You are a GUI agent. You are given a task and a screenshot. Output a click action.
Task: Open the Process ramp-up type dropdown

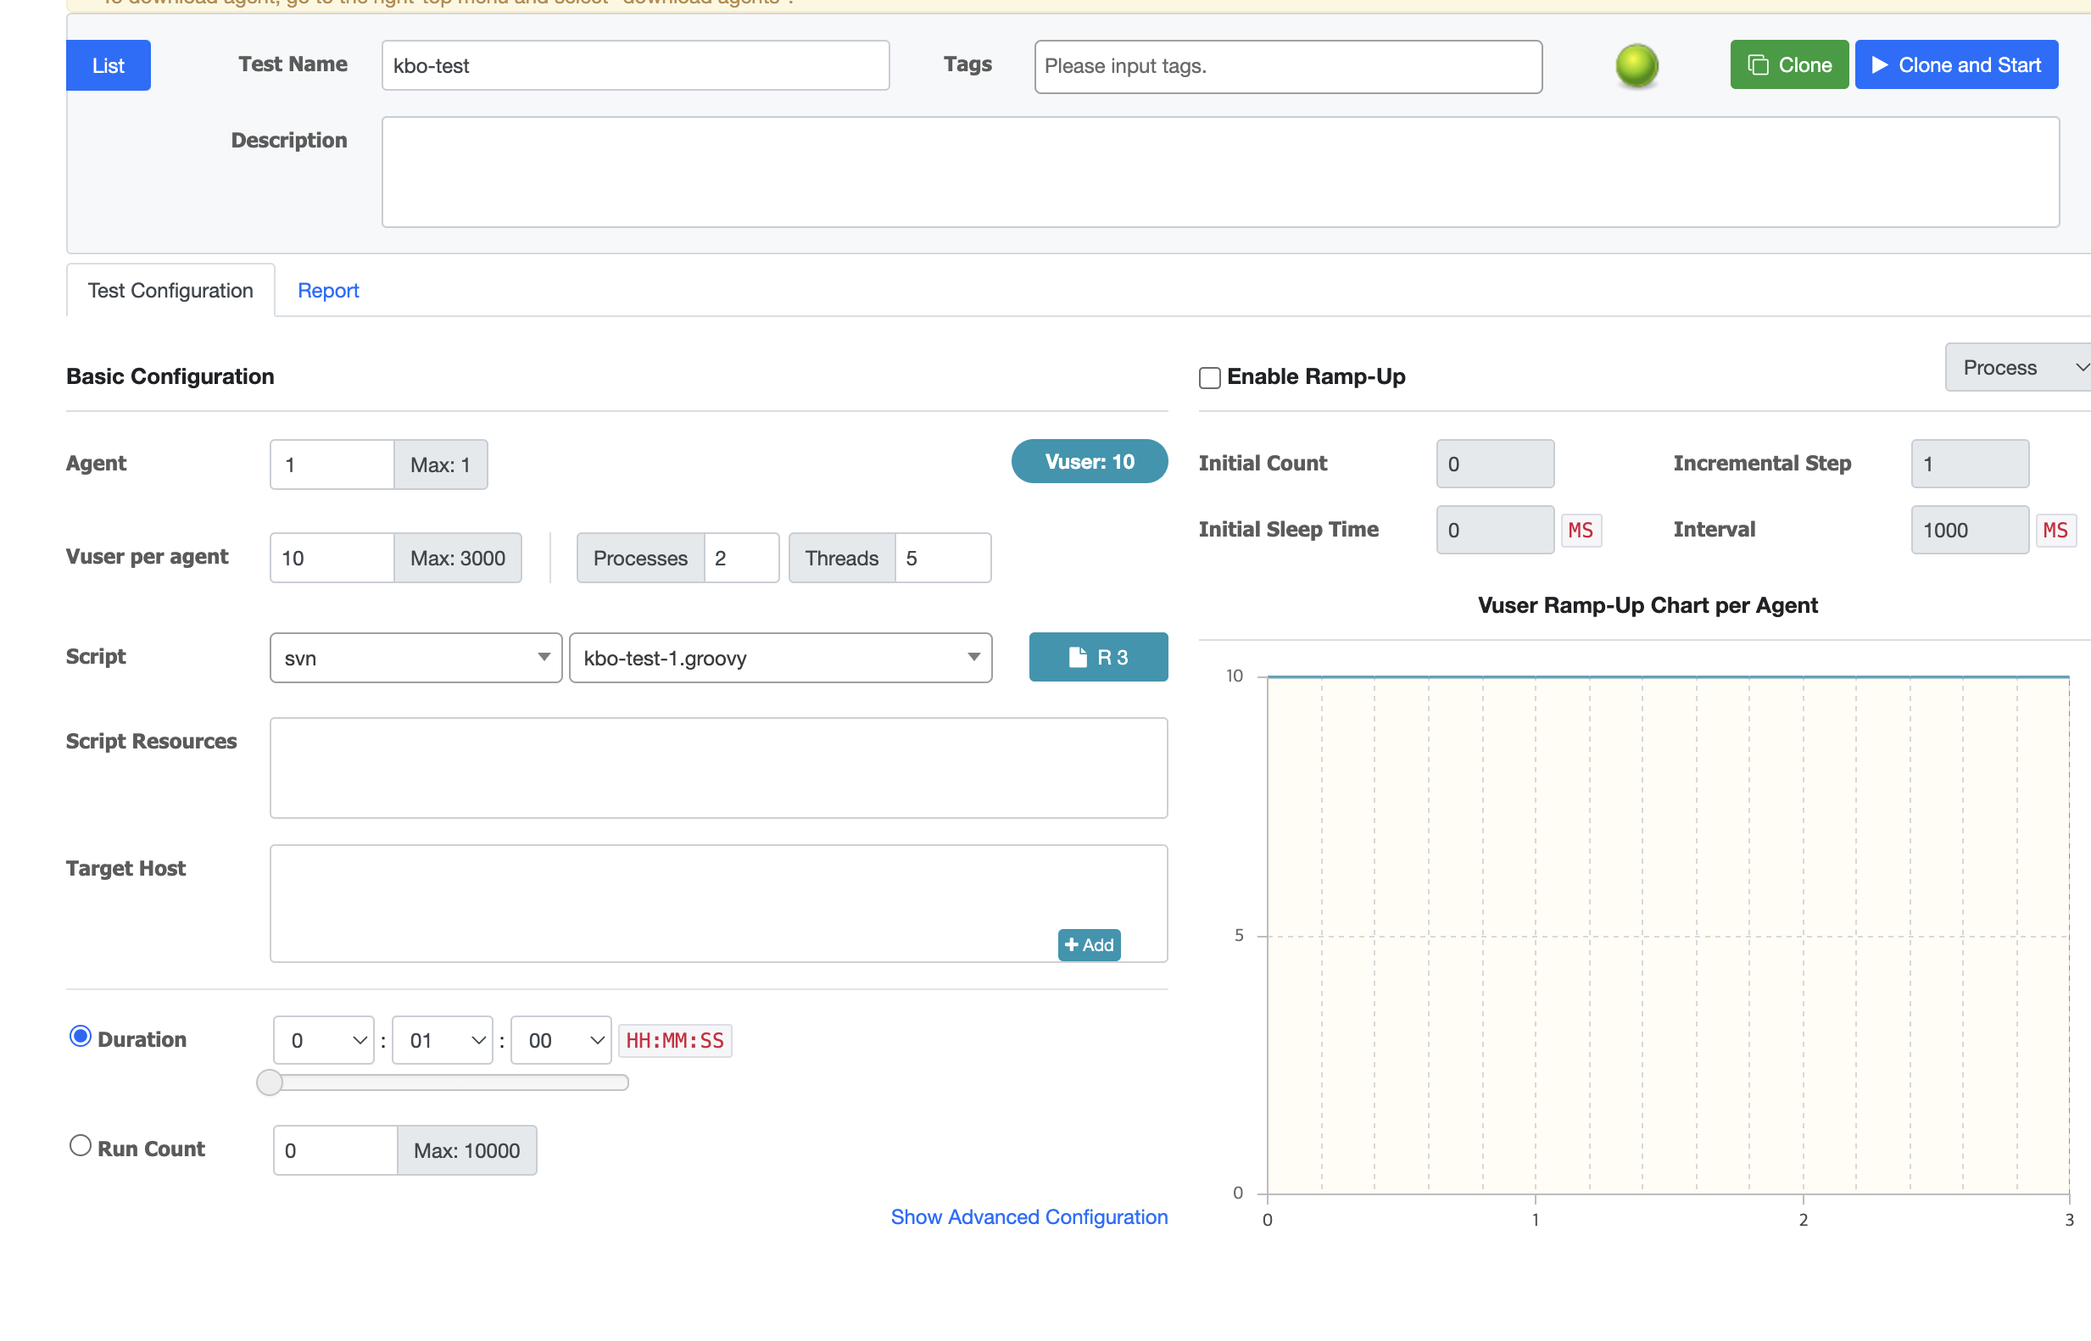click(x=2017, y=369)
